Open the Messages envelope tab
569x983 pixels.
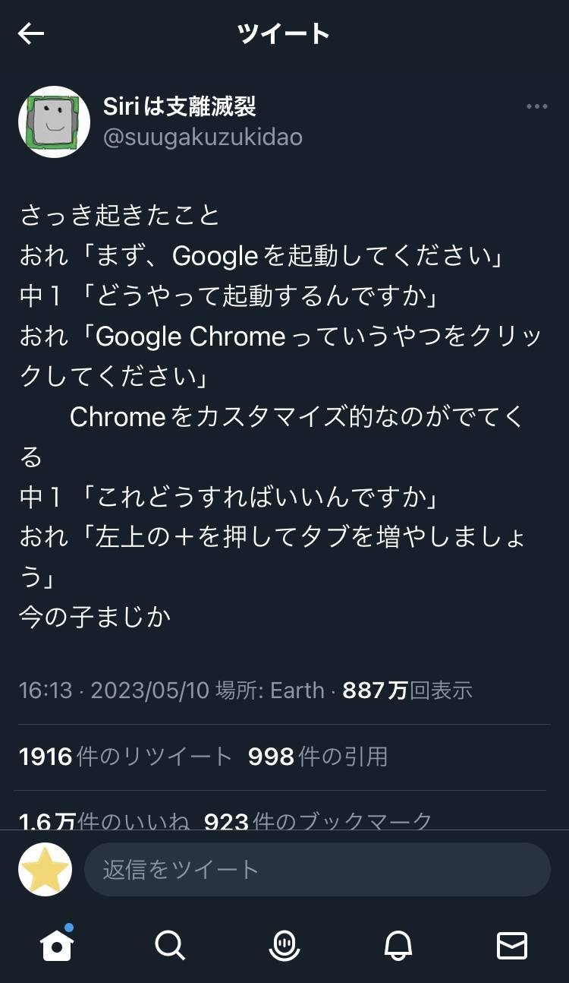click(x=511, y=945)
